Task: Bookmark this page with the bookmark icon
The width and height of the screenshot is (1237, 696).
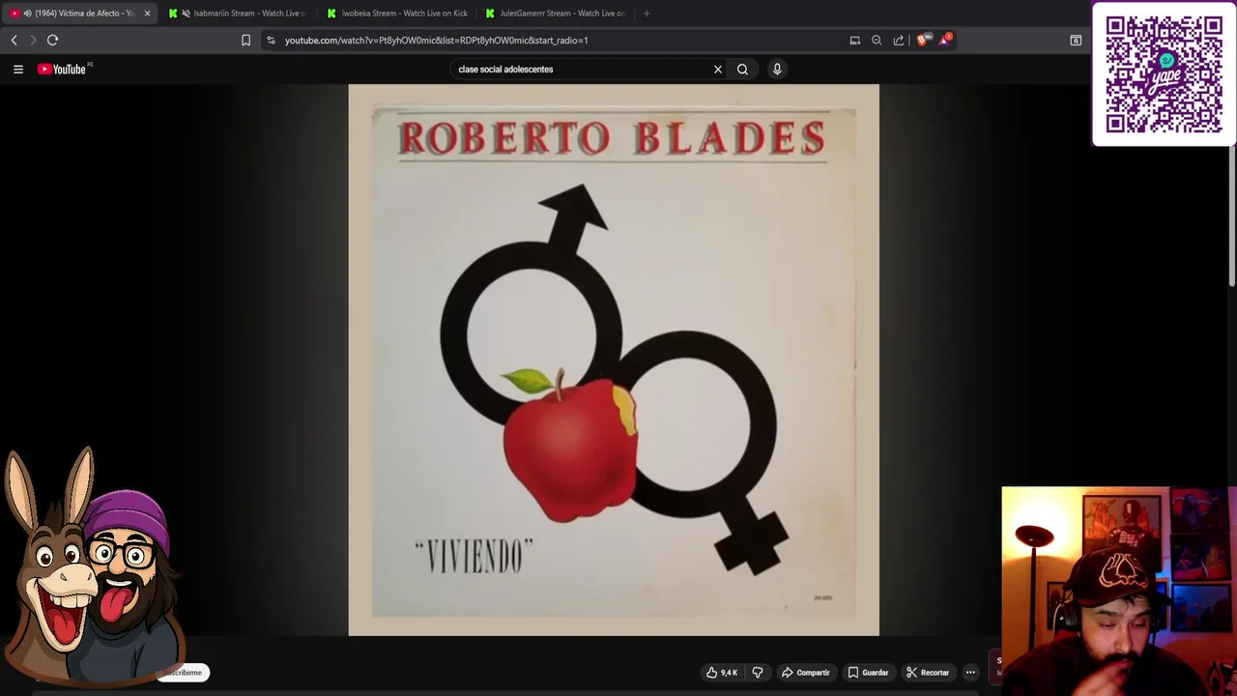Action: click(245, 40)
